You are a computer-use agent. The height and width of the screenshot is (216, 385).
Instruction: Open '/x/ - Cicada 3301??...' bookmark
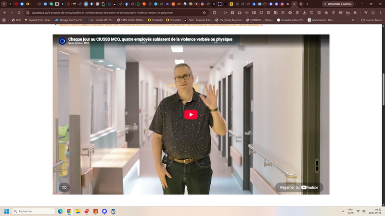pos(99,20)
